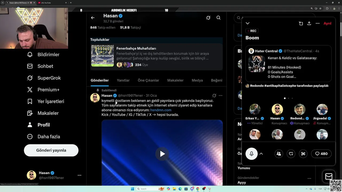The image size is (342, 192).
Task: Click Yunusu trending topic
Action: 244,168
